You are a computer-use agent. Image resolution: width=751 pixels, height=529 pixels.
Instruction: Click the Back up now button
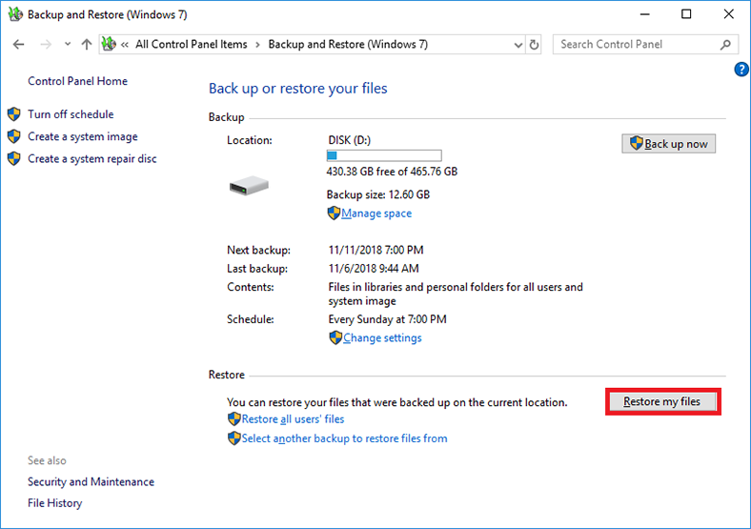tap(669, 144)
